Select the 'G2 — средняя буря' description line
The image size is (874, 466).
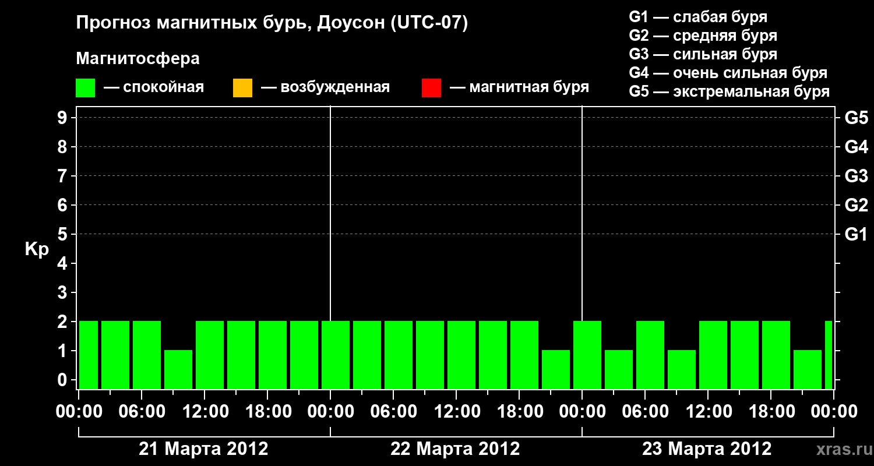coord(703,36)
